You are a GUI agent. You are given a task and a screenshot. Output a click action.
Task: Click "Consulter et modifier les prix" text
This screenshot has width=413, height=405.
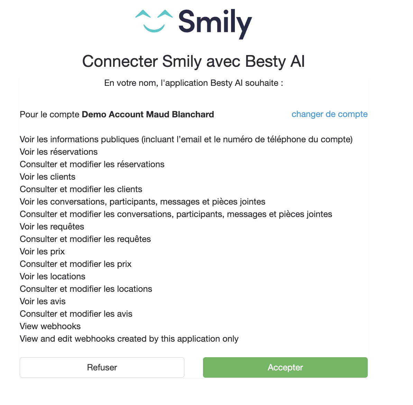tap(75, 264)
